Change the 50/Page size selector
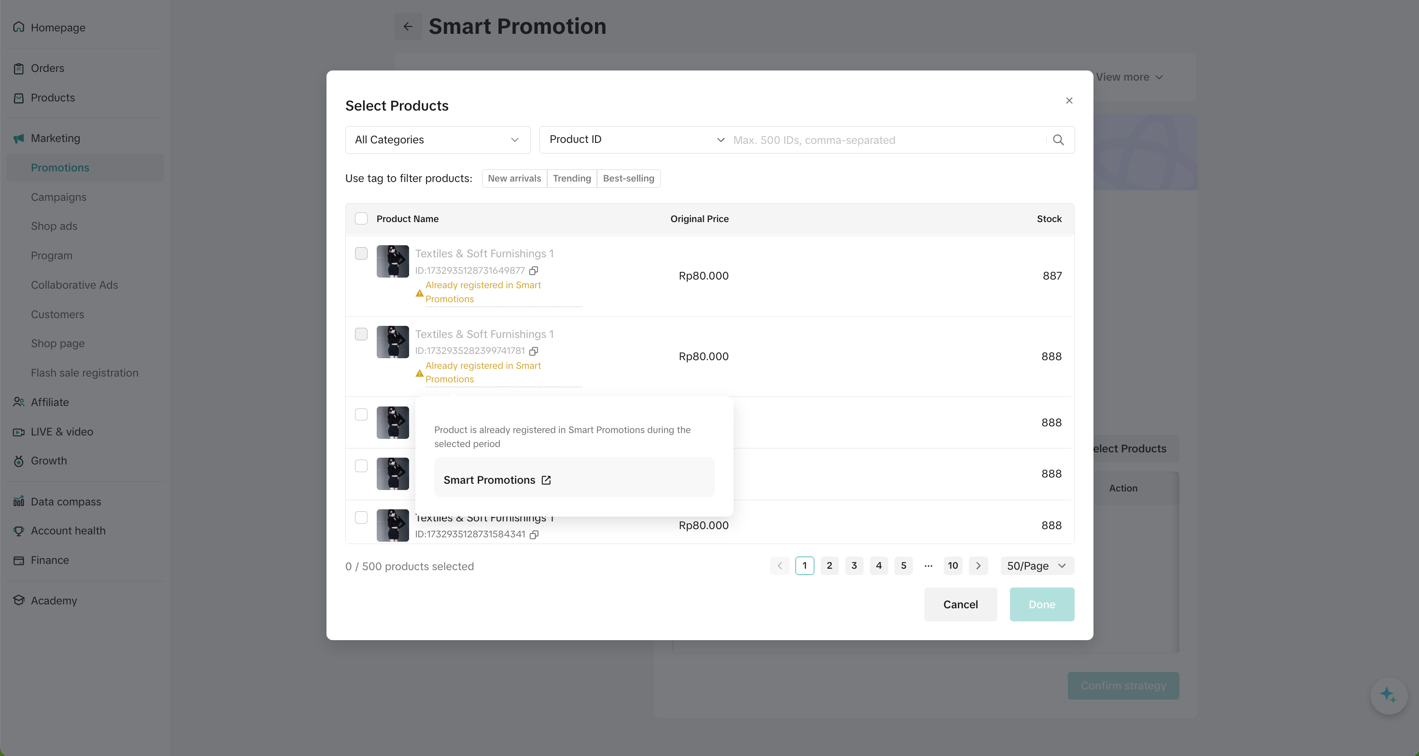The image size is (1419, 756). pos(1036,565)
